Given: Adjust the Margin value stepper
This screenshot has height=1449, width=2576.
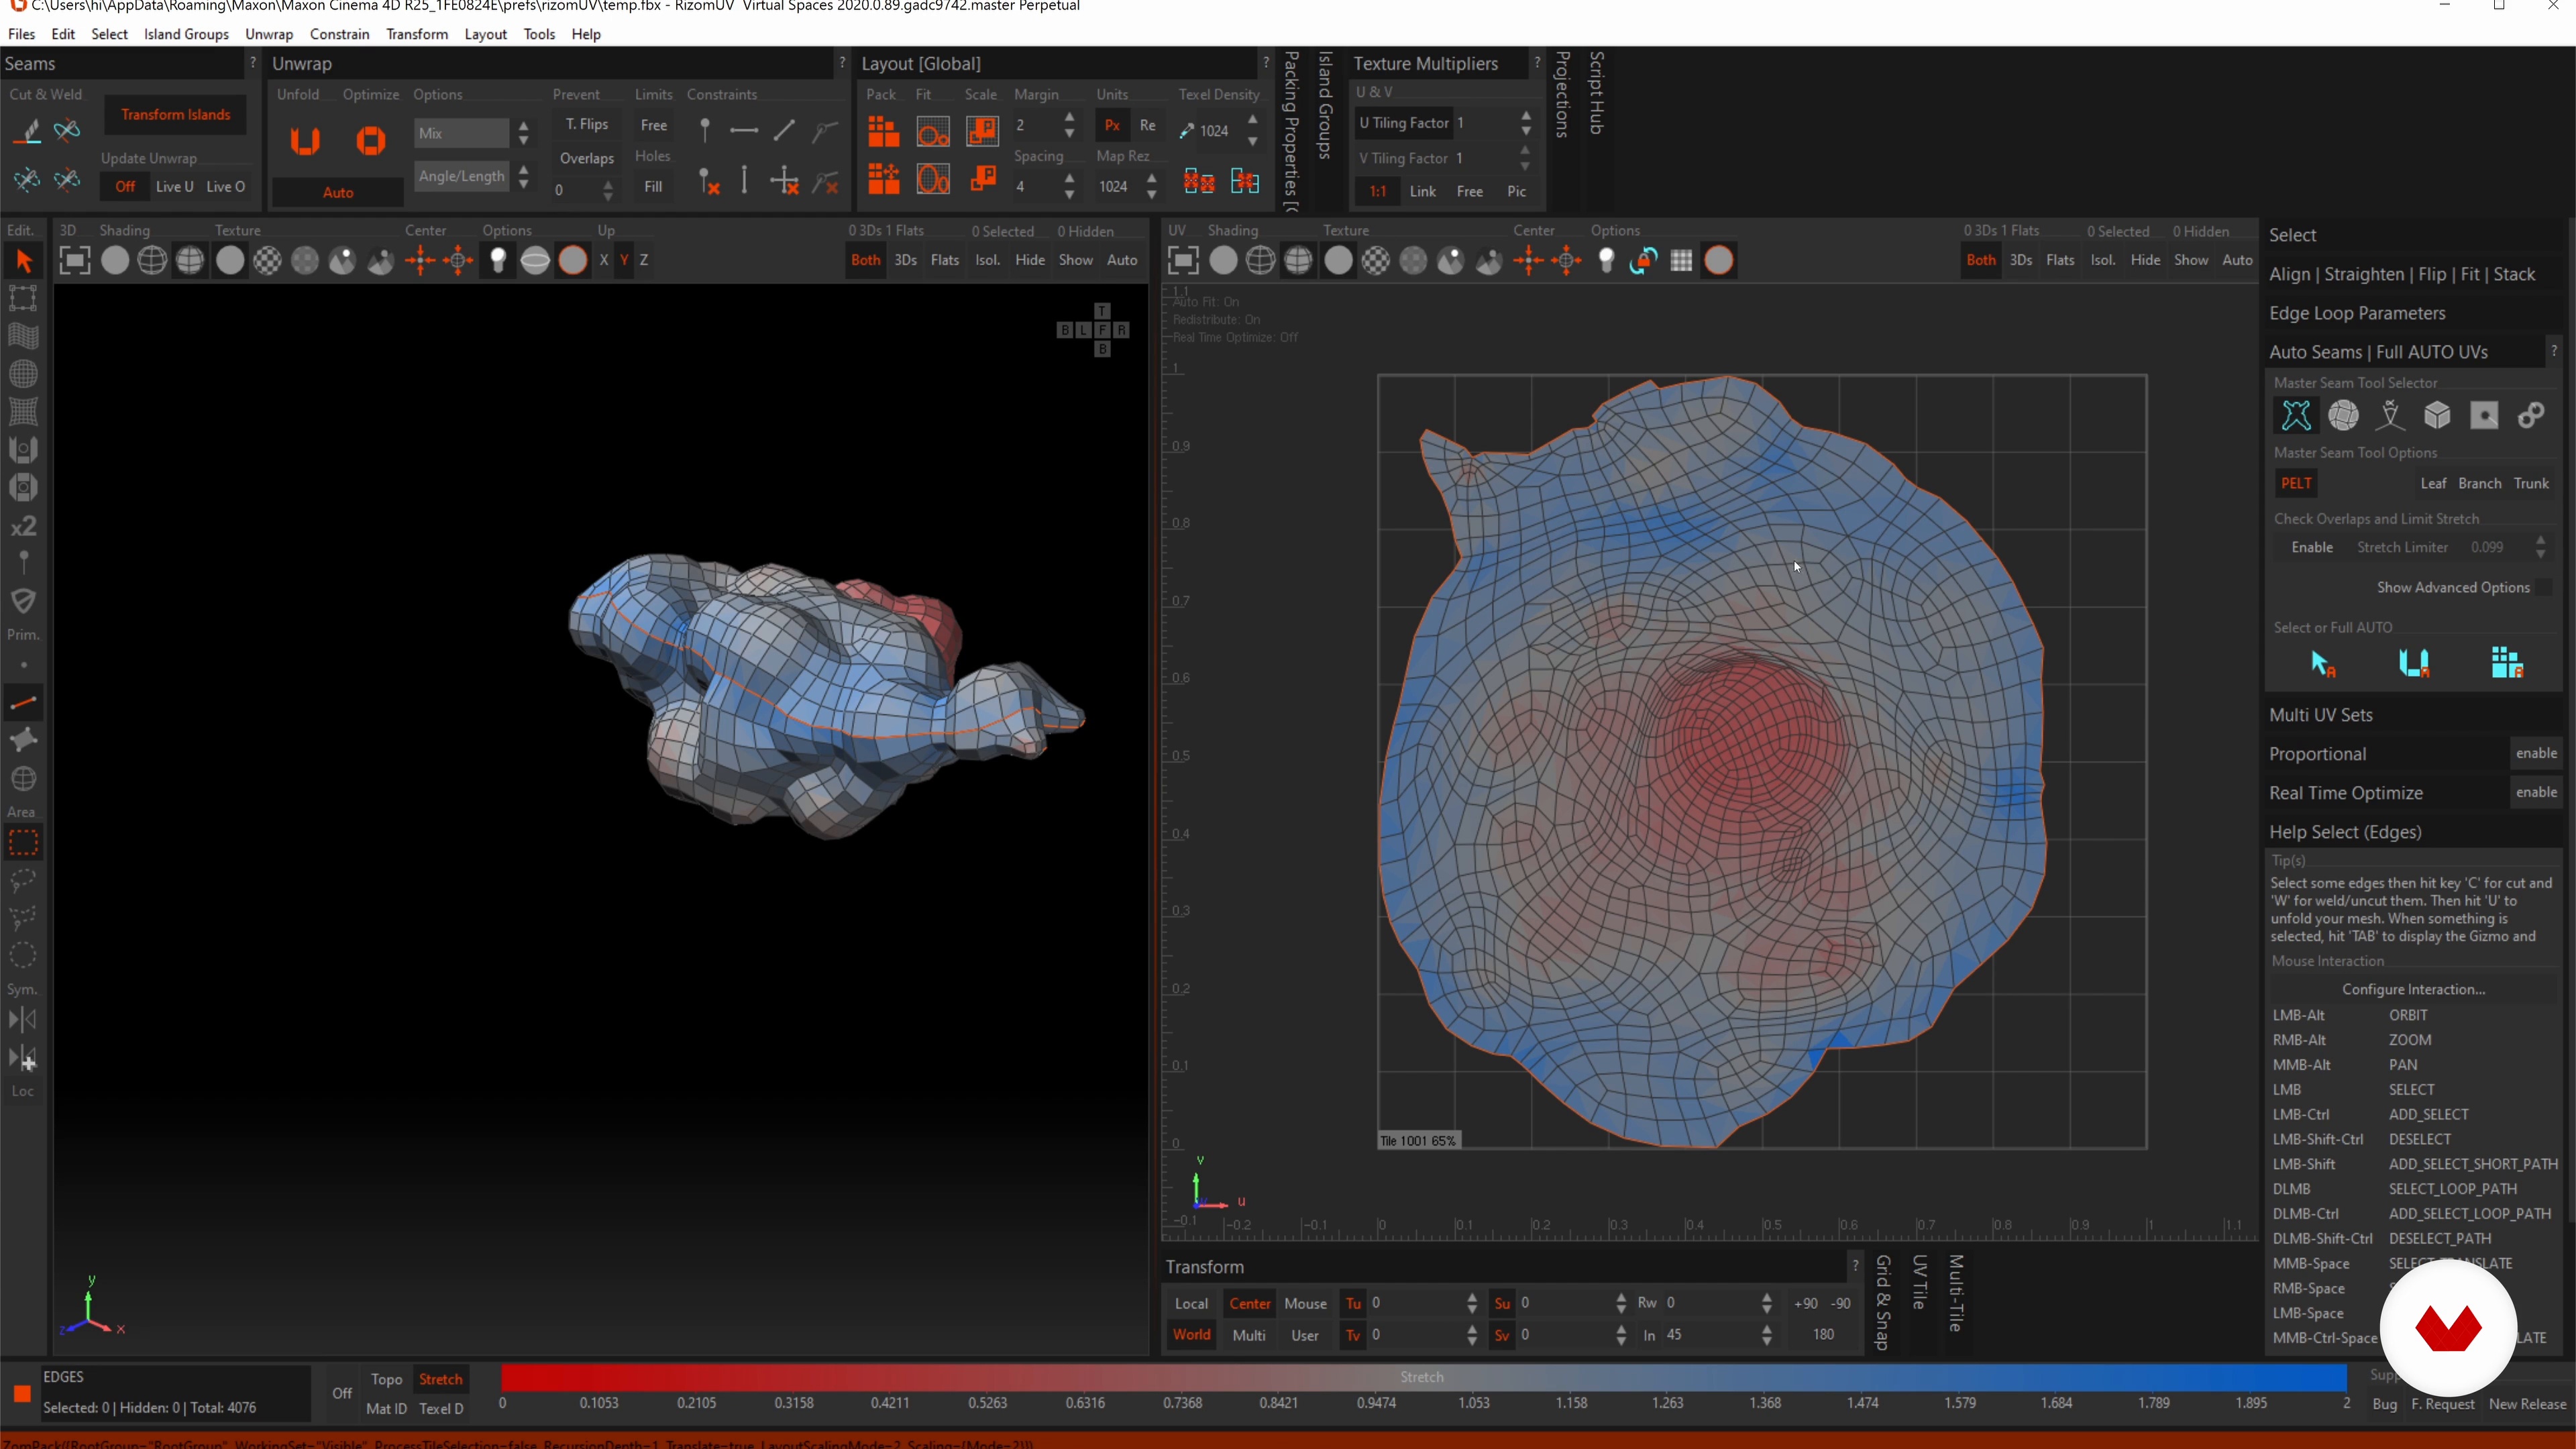Looking at the screenshot, I should 1069,125.
